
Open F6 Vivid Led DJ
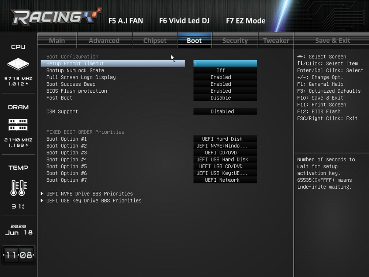[184, 21]
